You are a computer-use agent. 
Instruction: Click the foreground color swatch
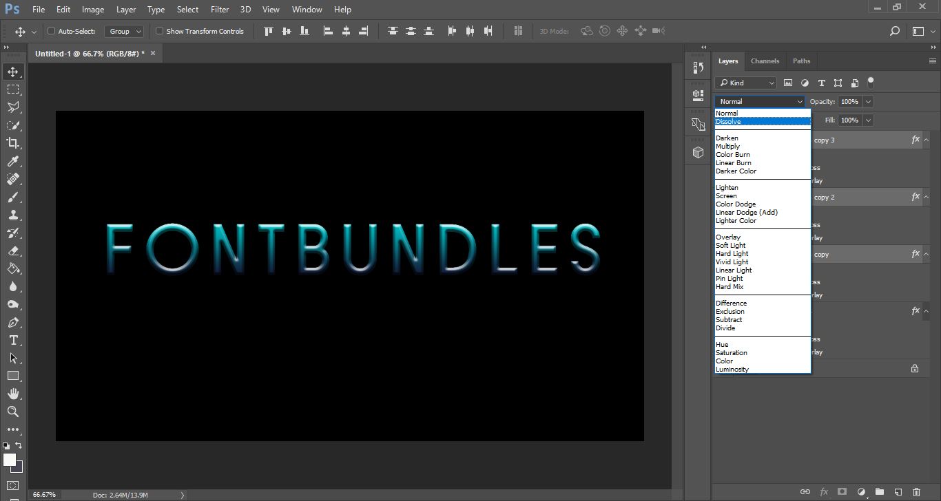click(10, 460)
